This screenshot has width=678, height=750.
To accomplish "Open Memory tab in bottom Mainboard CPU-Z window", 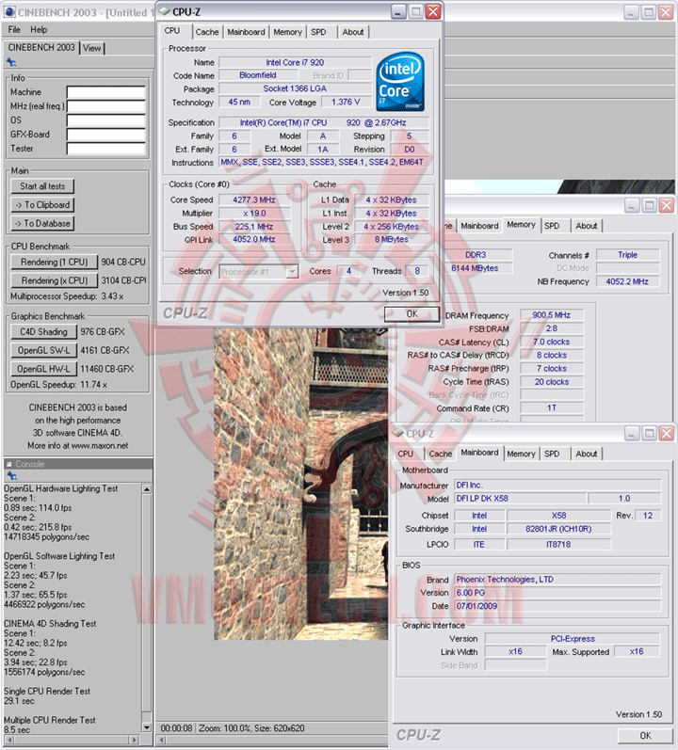I will tap(521, 454).
